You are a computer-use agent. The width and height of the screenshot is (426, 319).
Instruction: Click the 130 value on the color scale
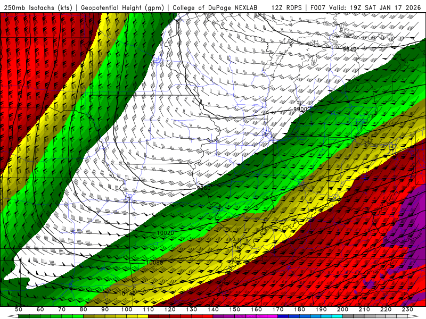click(x=191, y=309)
